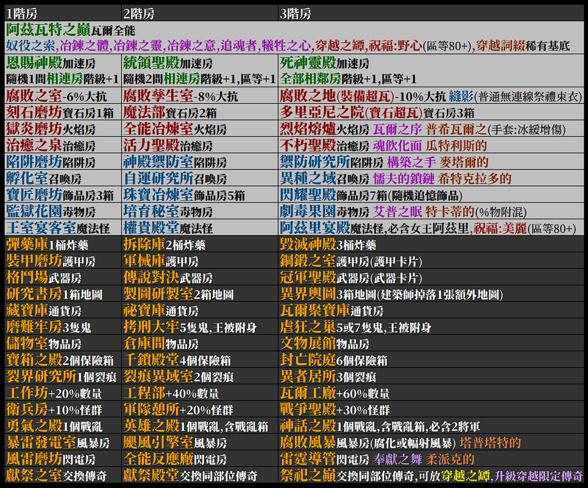Click the 活力聖殿 cell
This screenshot has height=488, width=588.
[x=200, y=145]
